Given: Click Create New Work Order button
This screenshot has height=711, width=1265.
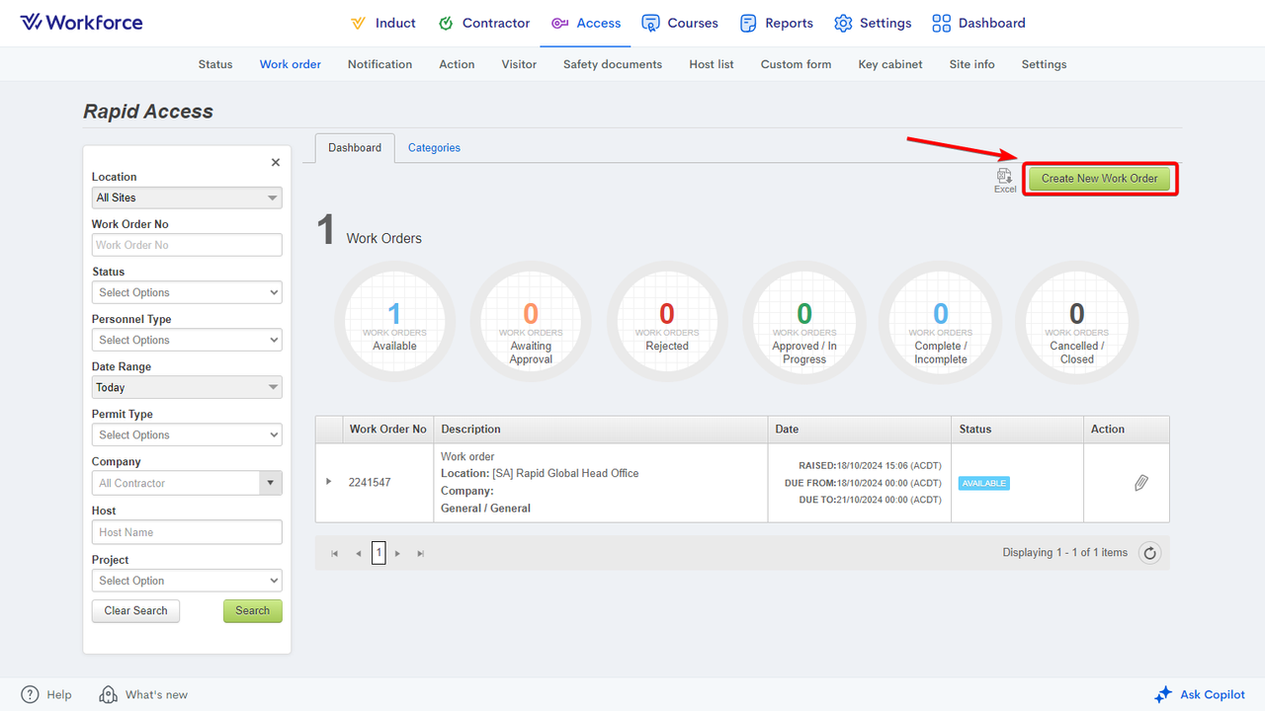Looking at the screenshot, I should click(1099, 179).
